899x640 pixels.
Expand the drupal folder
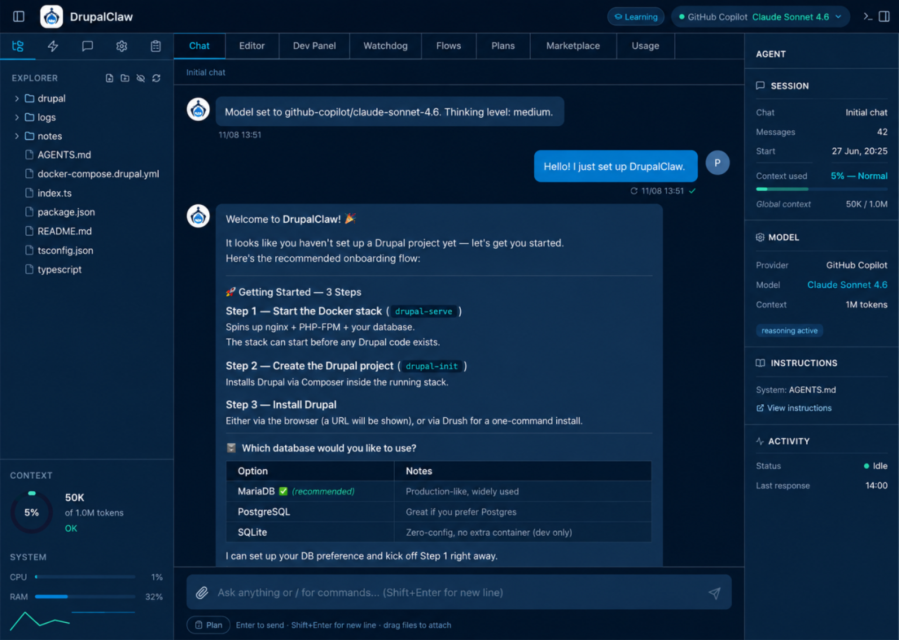click(45, 98)
